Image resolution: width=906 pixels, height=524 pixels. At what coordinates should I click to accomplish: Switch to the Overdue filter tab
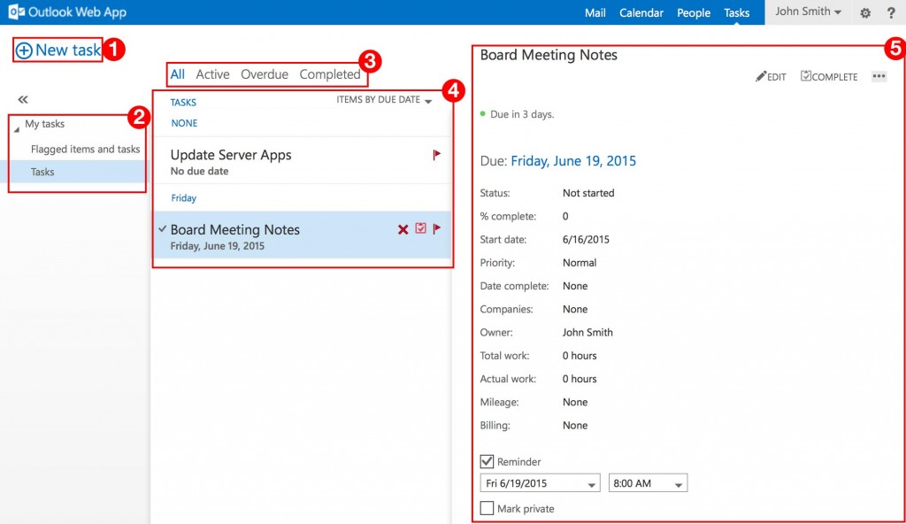(265, 74)
